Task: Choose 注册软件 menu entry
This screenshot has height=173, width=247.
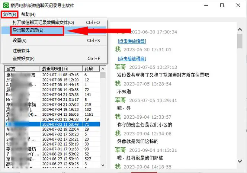Action: (54, 51)
